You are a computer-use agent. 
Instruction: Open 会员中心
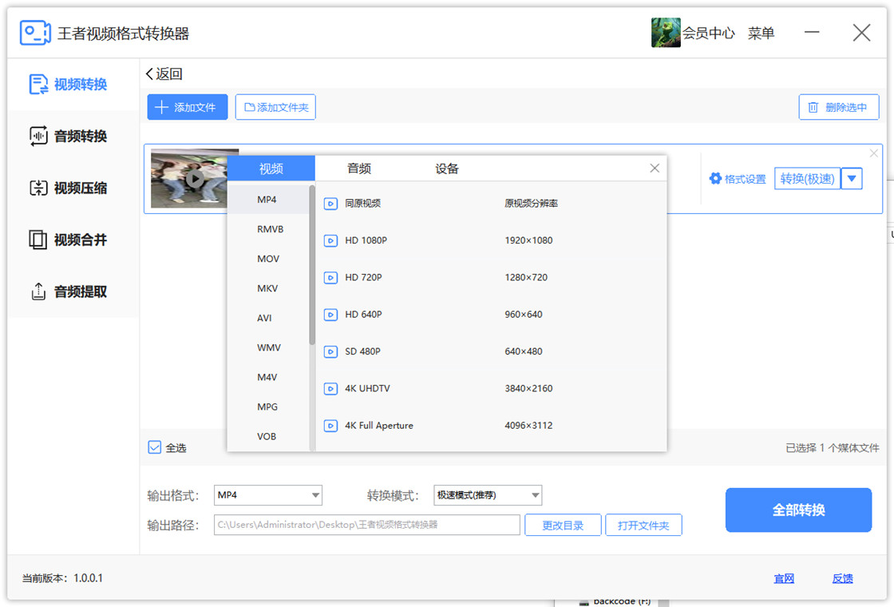pyautogui.click(x=709, y=33)
